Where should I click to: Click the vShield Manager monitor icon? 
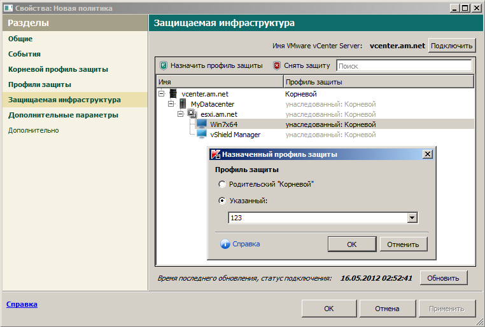[202, 135]
